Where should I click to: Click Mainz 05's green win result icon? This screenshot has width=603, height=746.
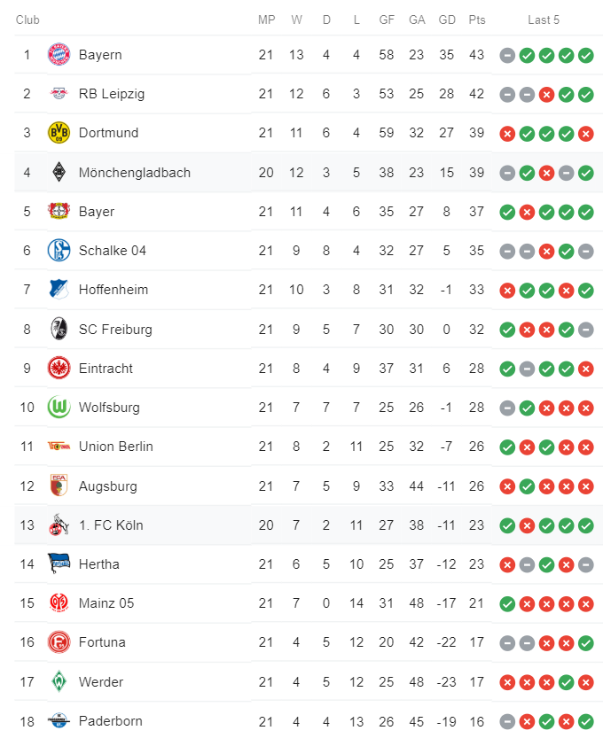click(507, 604)
